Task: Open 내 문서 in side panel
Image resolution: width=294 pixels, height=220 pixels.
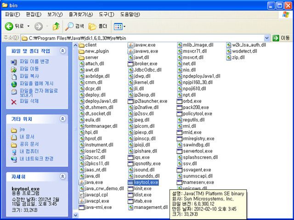Action: point(27,137)
